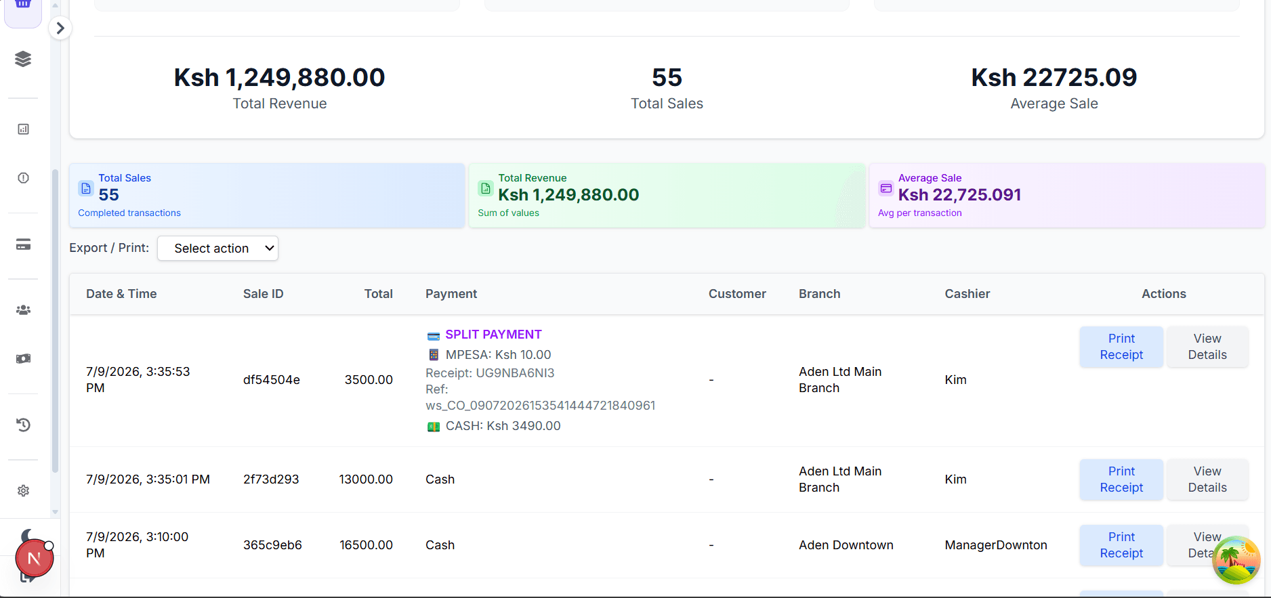Click sale ID df54504e
The image size is (1271, 598).
[272, 380]
